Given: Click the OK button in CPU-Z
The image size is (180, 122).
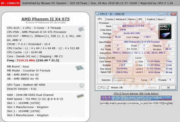Looking at the screenshot, I should pyautogui.click(x=168, y=88).
